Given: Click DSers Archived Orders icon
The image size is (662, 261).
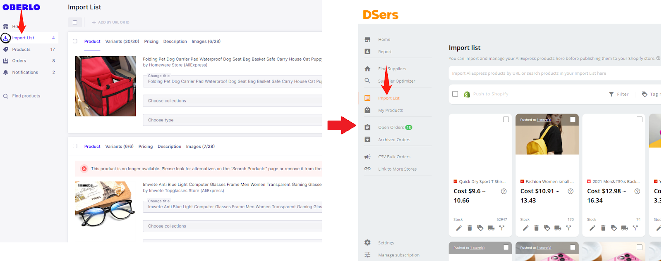Looking at the screenshot, I should pyautogui.click(x=367, y=140).
